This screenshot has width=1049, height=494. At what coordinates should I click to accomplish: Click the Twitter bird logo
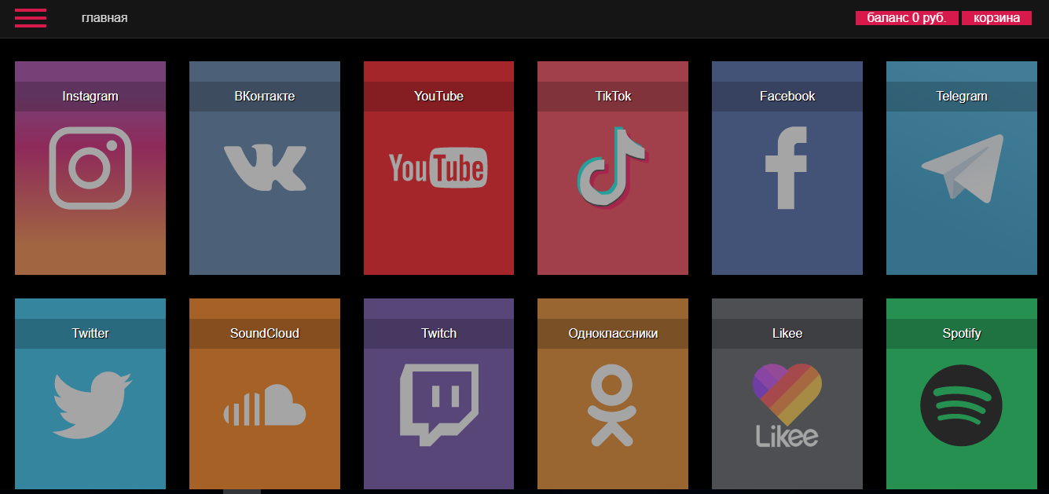91,405
